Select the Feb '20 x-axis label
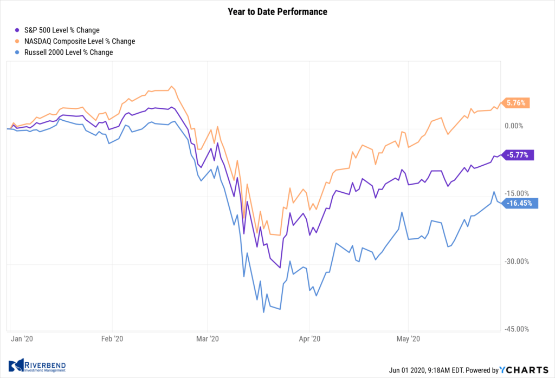This screenshot has width=555, height=378. (112, 339)
